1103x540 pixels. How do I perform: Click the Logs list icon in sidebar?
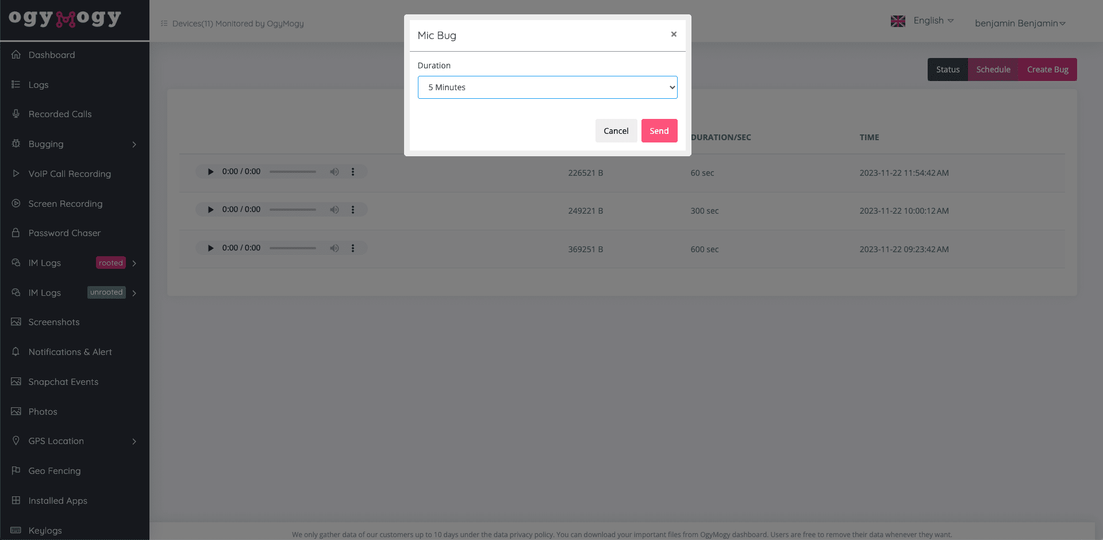point(16,84)
